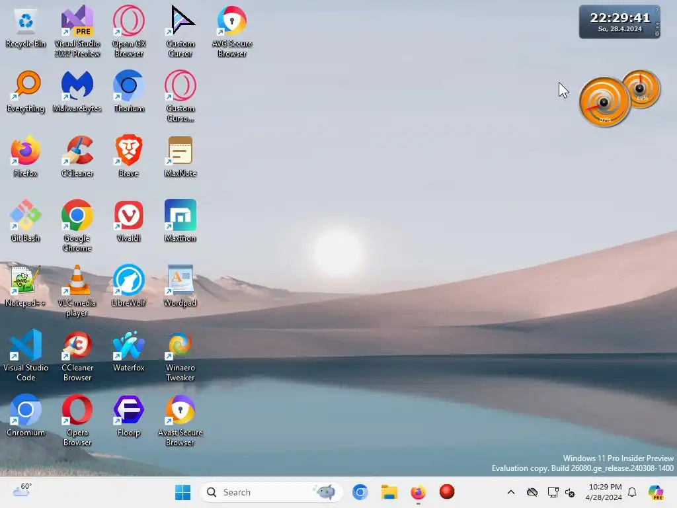The height and width of the screenshot is (508, 677).
Task: Open the Wordpad shortcut
Action: pos(180,286)
